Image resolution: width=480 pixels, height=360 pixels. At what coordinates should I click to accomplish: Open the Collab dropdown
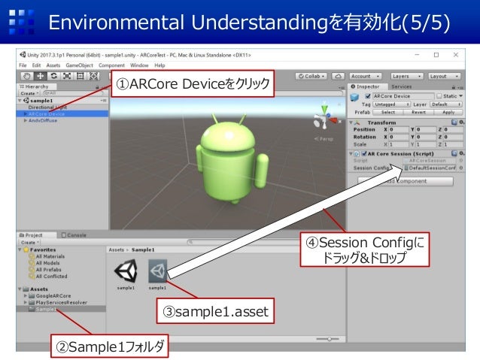pyautogui.click(x=311, y=76)
